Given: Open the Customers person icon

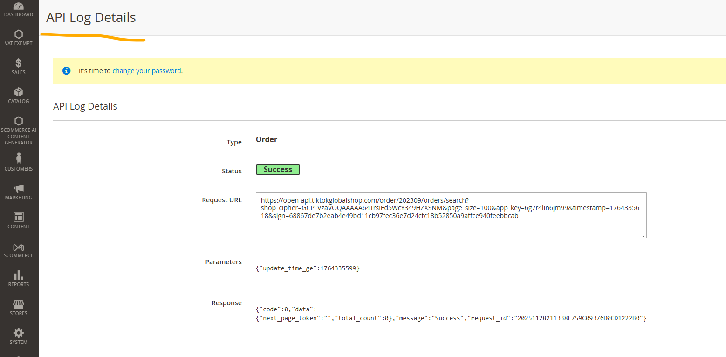Looking at the screenshot, I should (19, 158).
